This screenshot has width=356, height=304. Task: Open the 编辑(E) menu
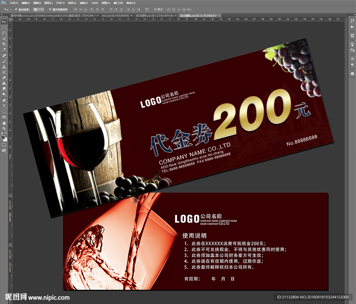coord(26,3)
